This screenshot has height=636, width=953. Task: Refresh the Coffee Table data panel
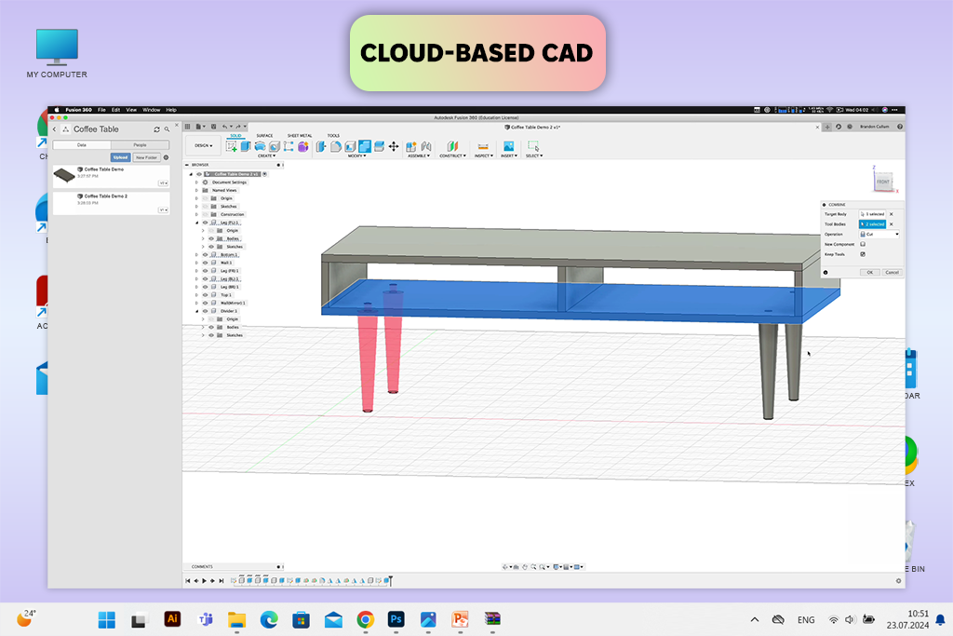(156, 129)
